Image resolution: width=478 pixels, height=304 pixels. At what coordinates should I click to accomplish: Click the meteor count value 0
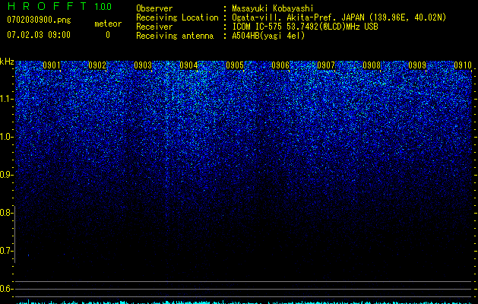pos(108,35)
